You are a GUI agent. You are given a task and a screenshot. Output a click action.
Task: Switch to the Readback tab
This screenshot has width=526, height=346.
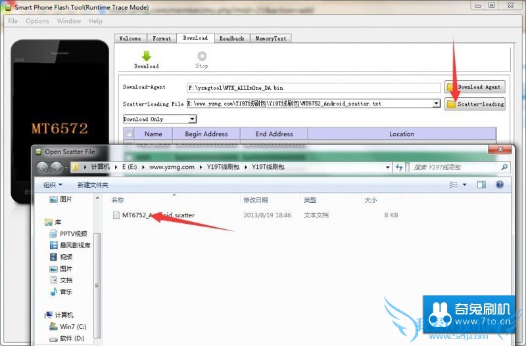coord(232,39)
